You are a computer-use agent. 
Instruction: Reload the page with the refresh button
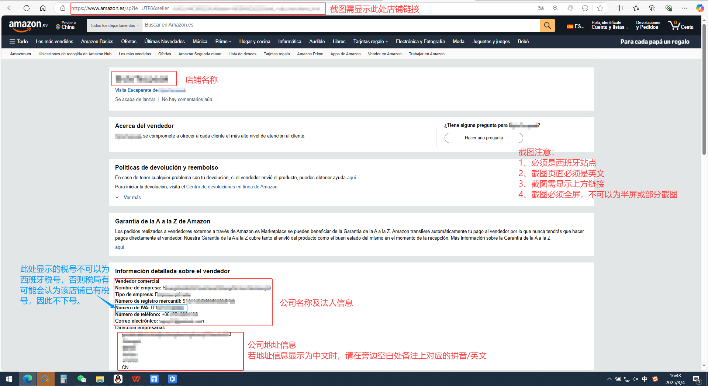[x=27, y=8]
